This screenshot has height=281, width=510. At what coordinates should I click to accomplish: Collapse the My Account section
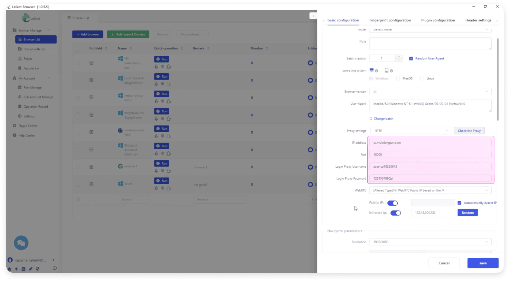coord(48,78)
